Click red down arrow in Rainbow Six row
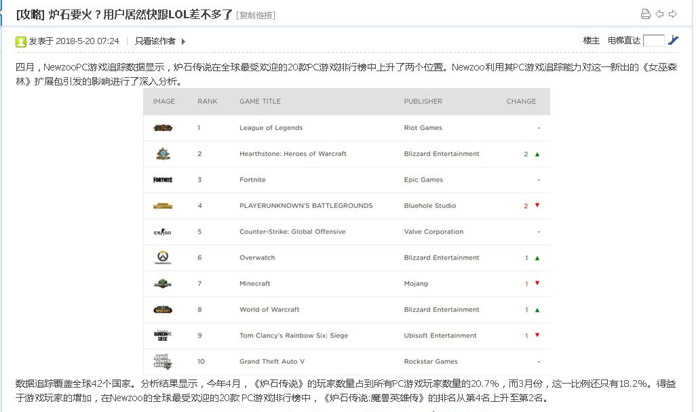696x412 pixels. point(537,335)
